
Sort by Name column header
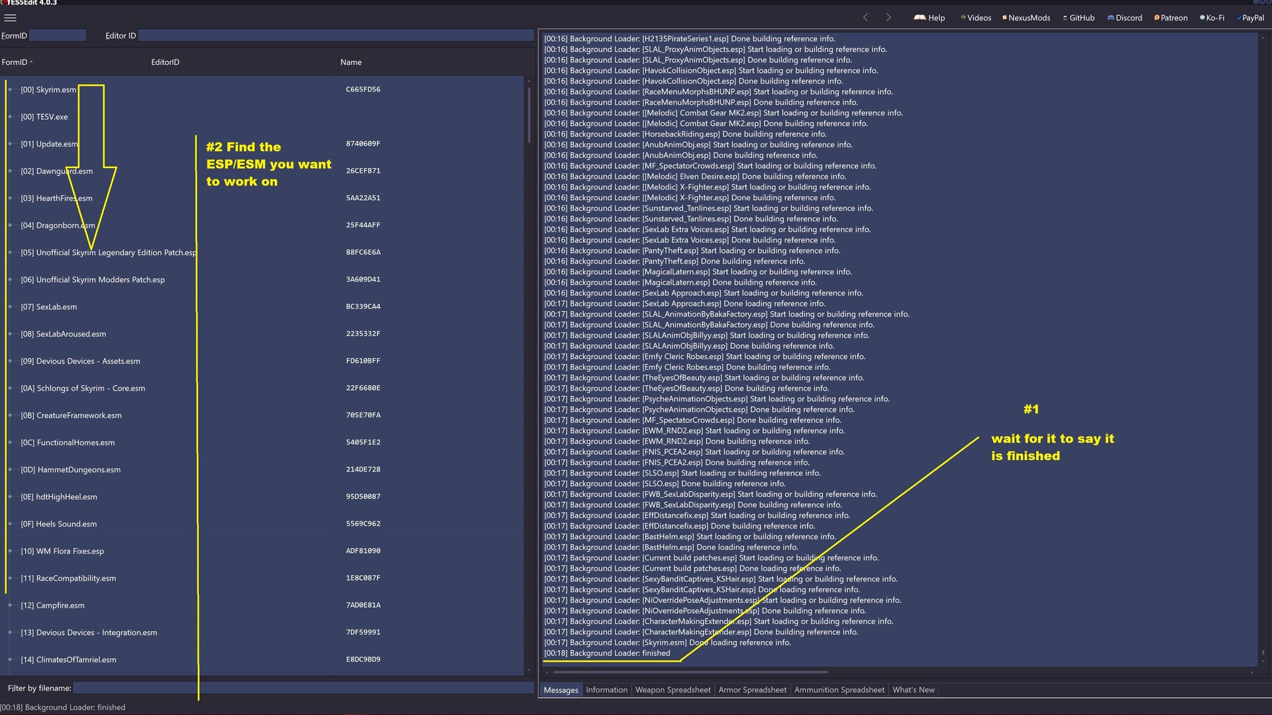[x=431, y=62]
